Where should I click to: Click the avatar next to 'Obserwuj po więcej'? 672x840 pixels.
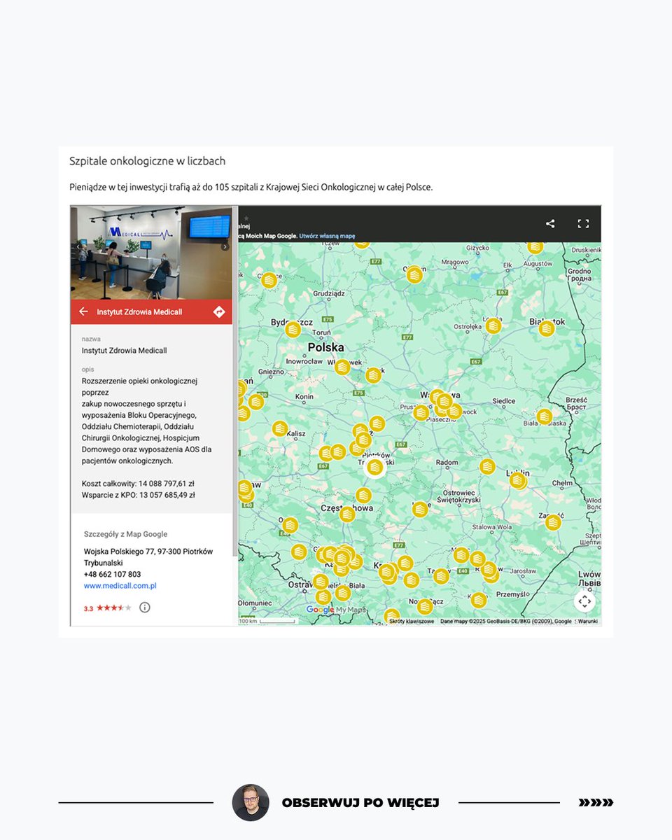[251, 803]
